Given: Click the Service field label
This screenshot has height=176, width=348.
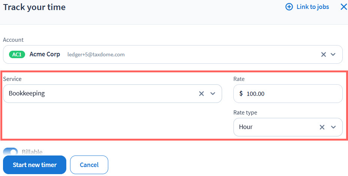Looking at the screenshot, I should tap(12, 79).
